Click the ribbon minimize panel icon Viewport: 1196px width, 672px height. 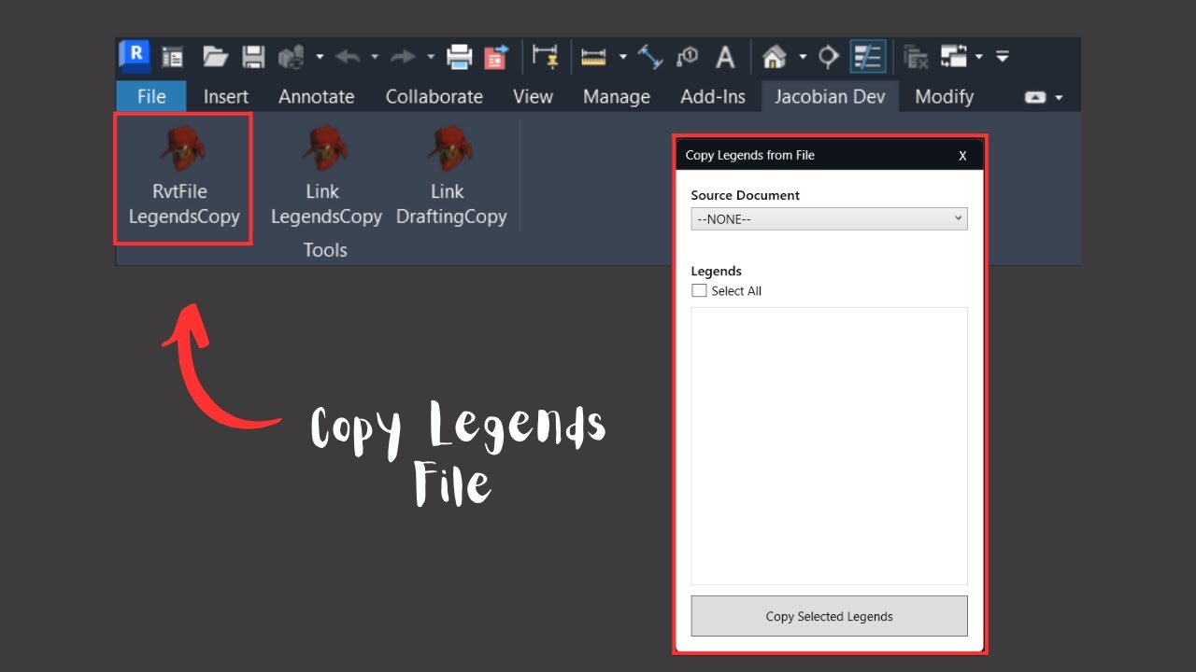[1035, 97]
